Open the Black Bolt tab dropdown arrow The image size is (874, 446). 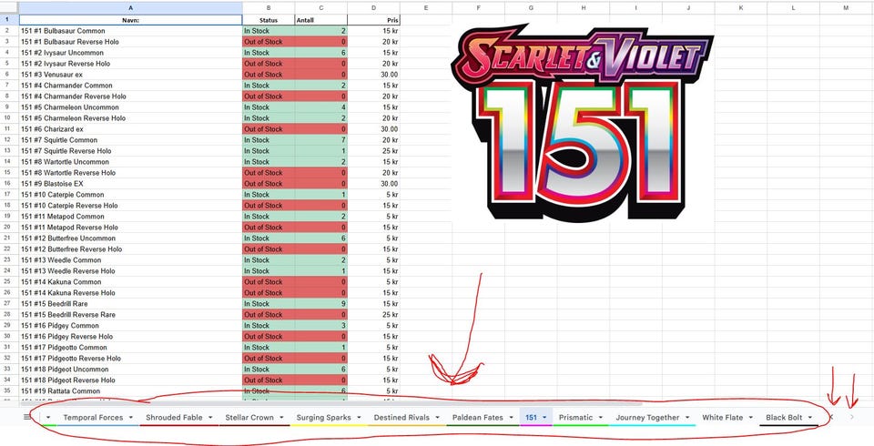click(x=810, y=417)
